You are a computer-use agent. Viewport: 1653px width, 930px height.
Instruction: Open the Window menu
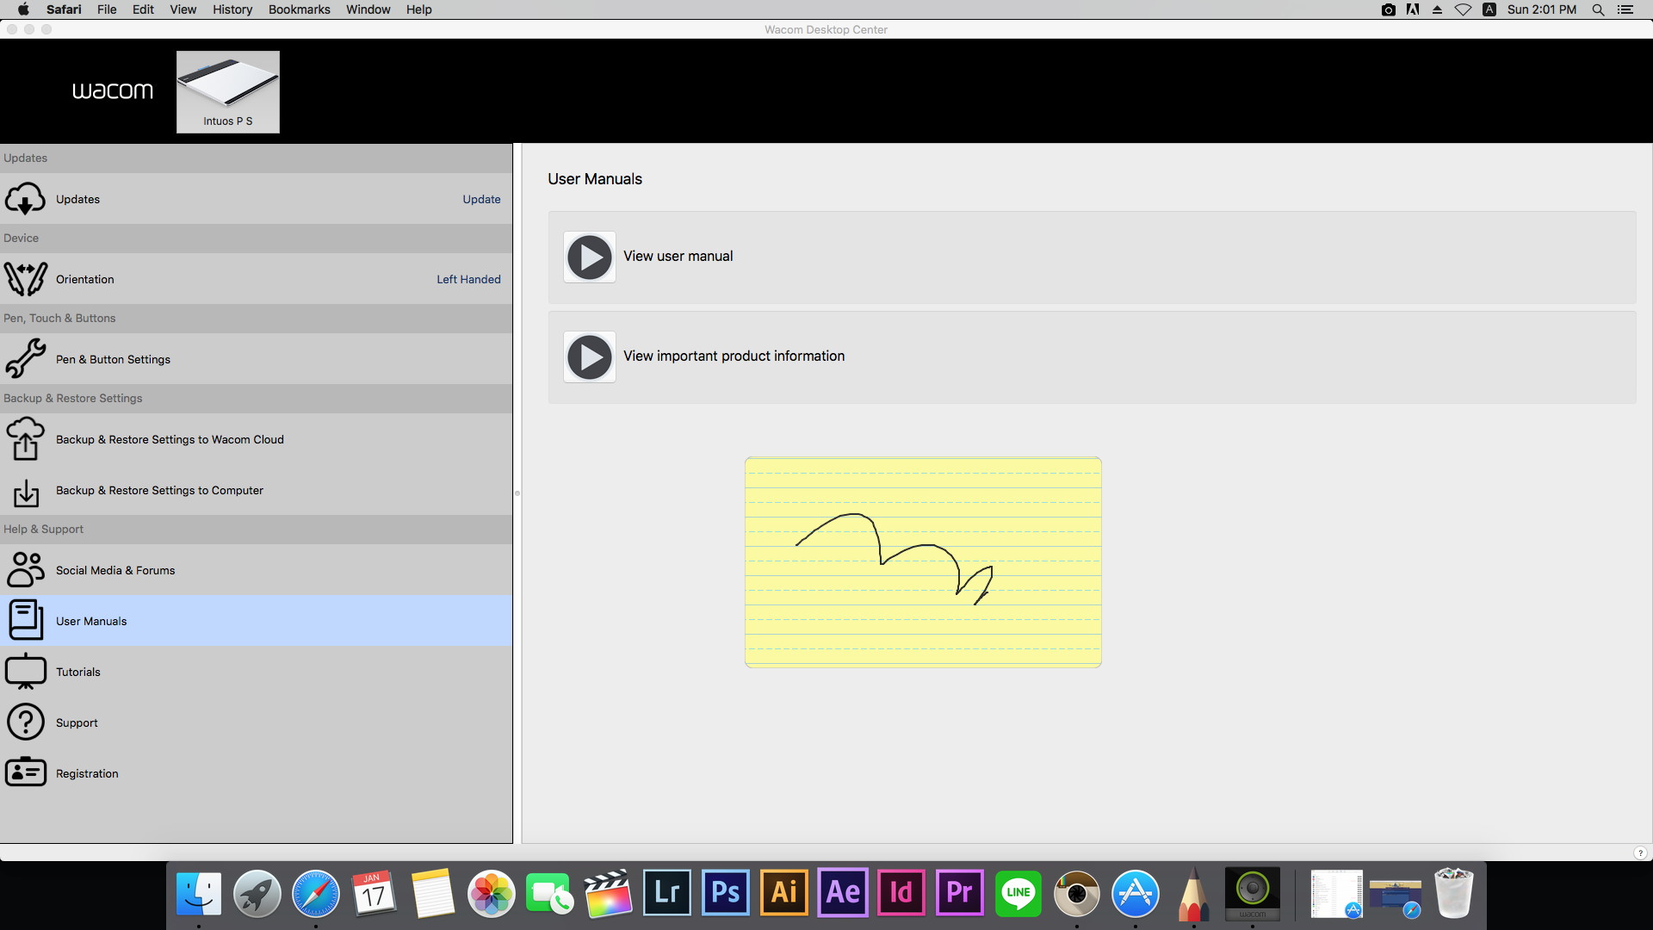tap(368, 9)
